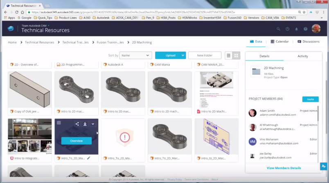Viewport: 329px width, 183px height.
Task: Open the Discussions tab
Action: coord(309,41)
